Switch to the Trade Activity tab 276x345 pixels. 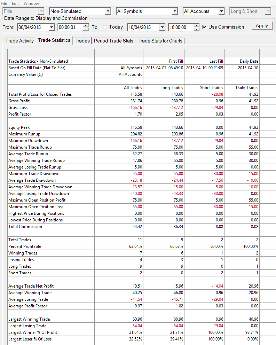coord(19,41)
